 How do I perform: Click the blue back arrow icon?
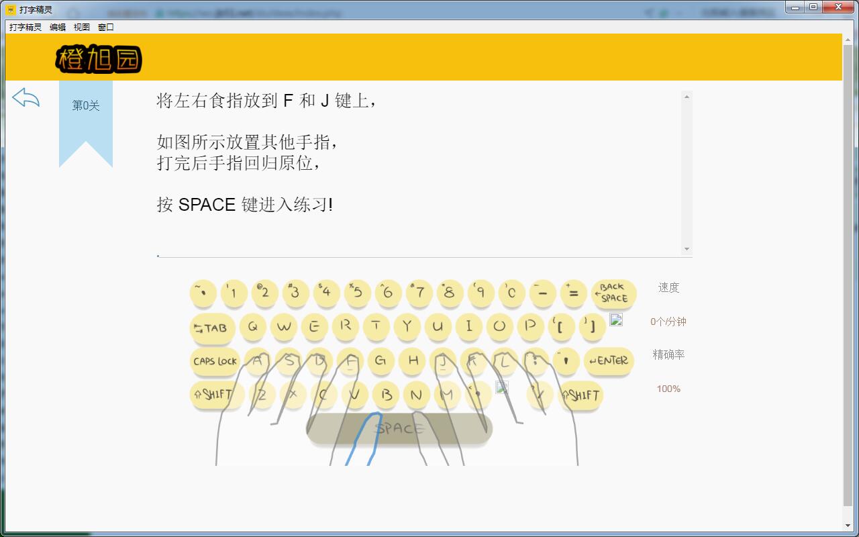[x=25, y=98]
